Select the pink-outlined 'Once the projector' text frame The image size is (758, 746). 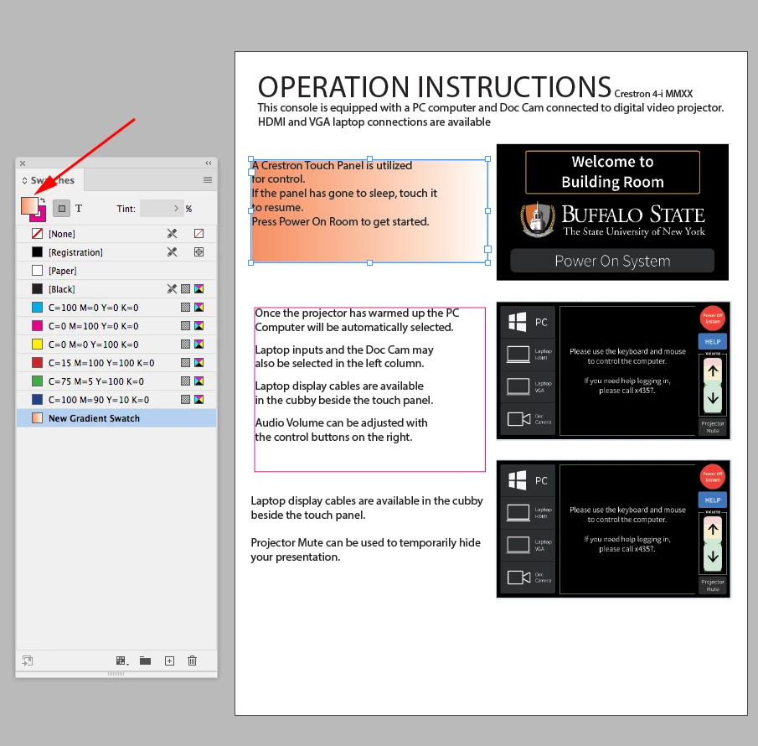coord(370,389)
